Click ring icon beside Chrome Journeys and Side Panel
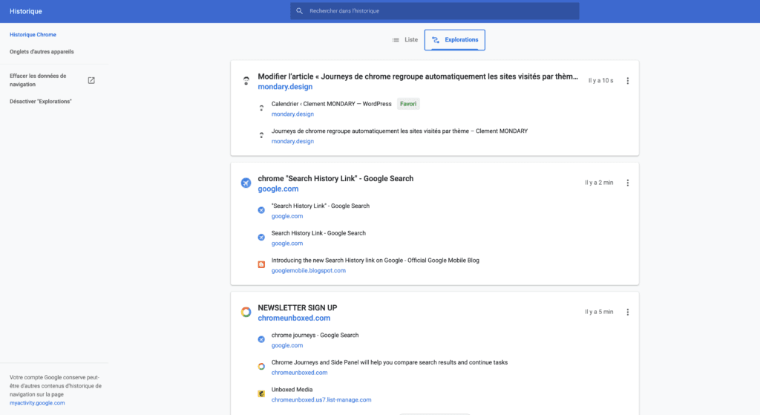Screen dimensions: 760x415 261,367
